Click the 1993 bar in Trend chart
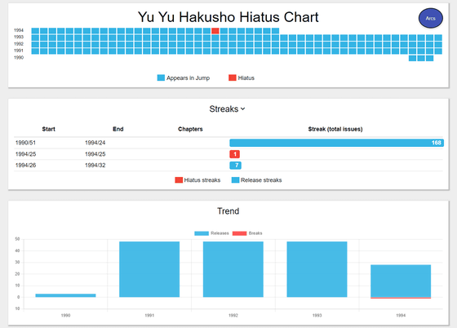 click(x=317, y=269)
